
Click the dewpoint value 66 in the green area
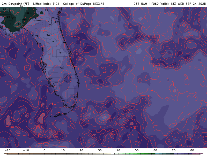click(x=20, y=24)
